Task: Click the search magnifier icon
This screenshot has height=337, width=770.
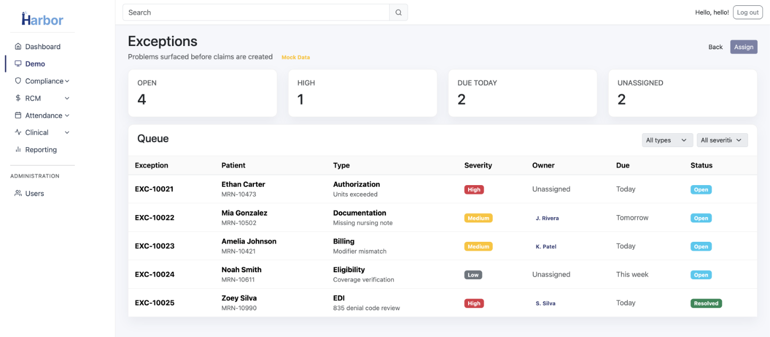Action: [398, 12]
